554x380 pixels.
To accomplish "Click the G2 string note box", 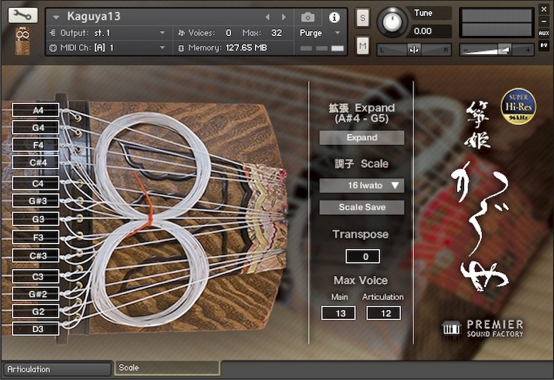I will click(x=35, y=311).
